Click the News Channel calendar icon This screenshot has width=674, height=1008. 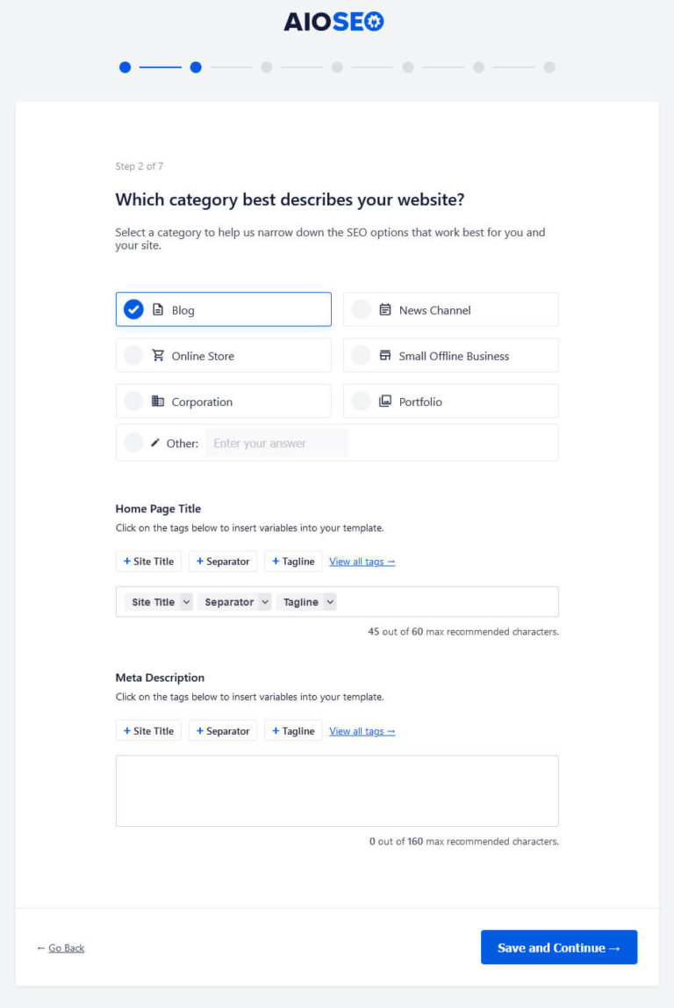pos(384,308)
